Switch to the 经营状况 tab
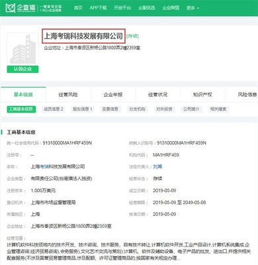Screen dimensions: 258x265 tap(158, 95)
